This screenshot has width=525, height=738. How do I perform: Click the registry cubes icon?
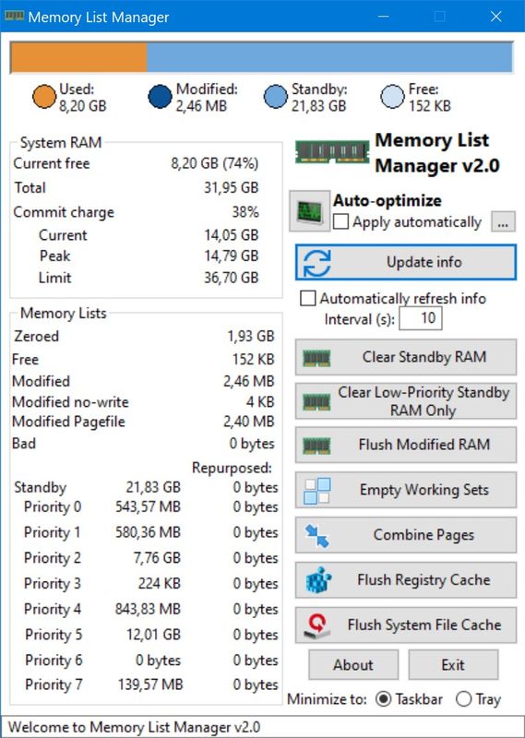[318, 580]
